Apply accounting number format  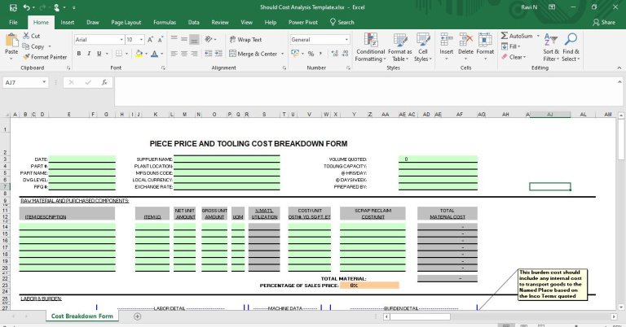(x=295, y=54)
